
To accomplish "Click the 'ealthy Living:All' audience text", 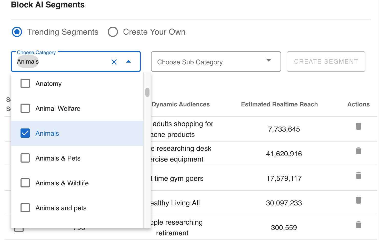I will (x=175, y=203).
